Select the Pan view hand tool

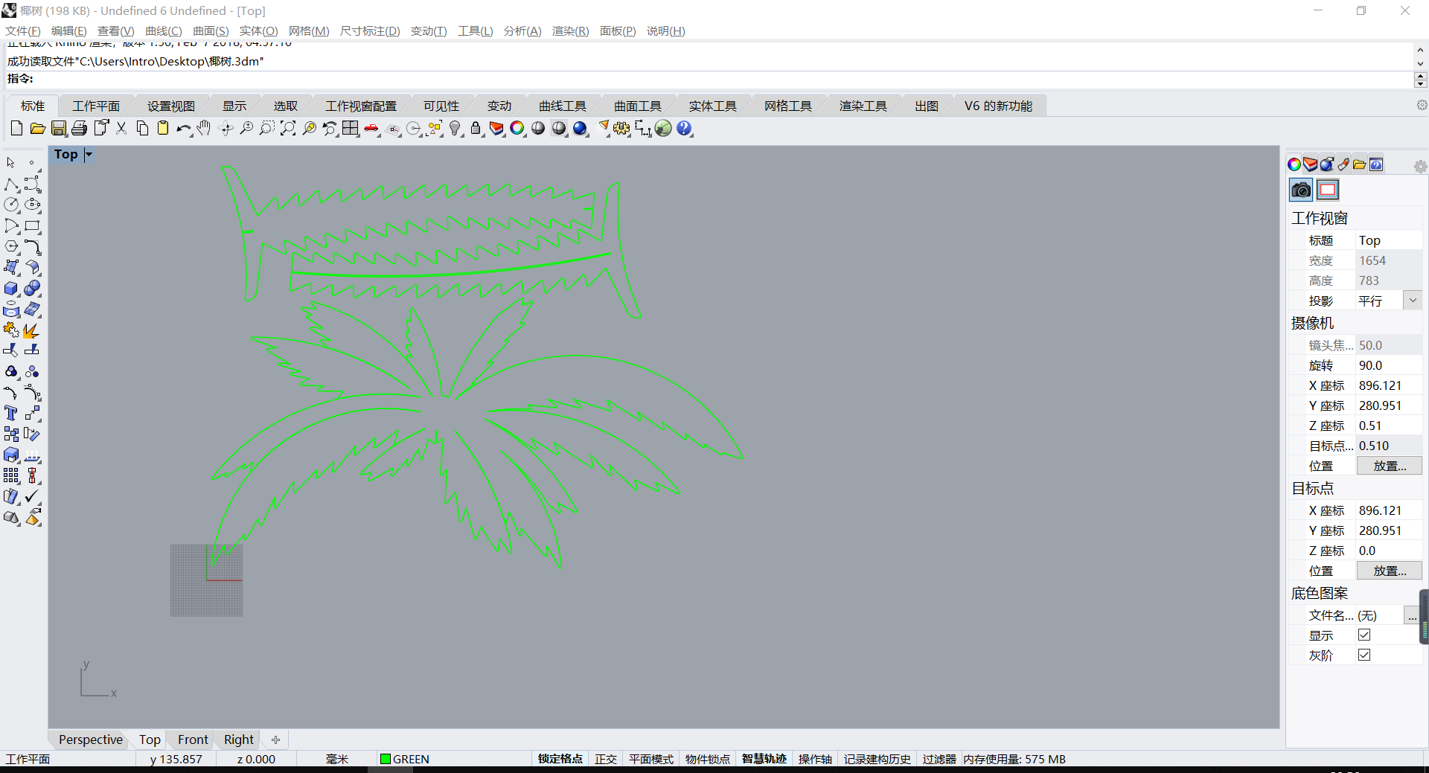coord(204,129)
